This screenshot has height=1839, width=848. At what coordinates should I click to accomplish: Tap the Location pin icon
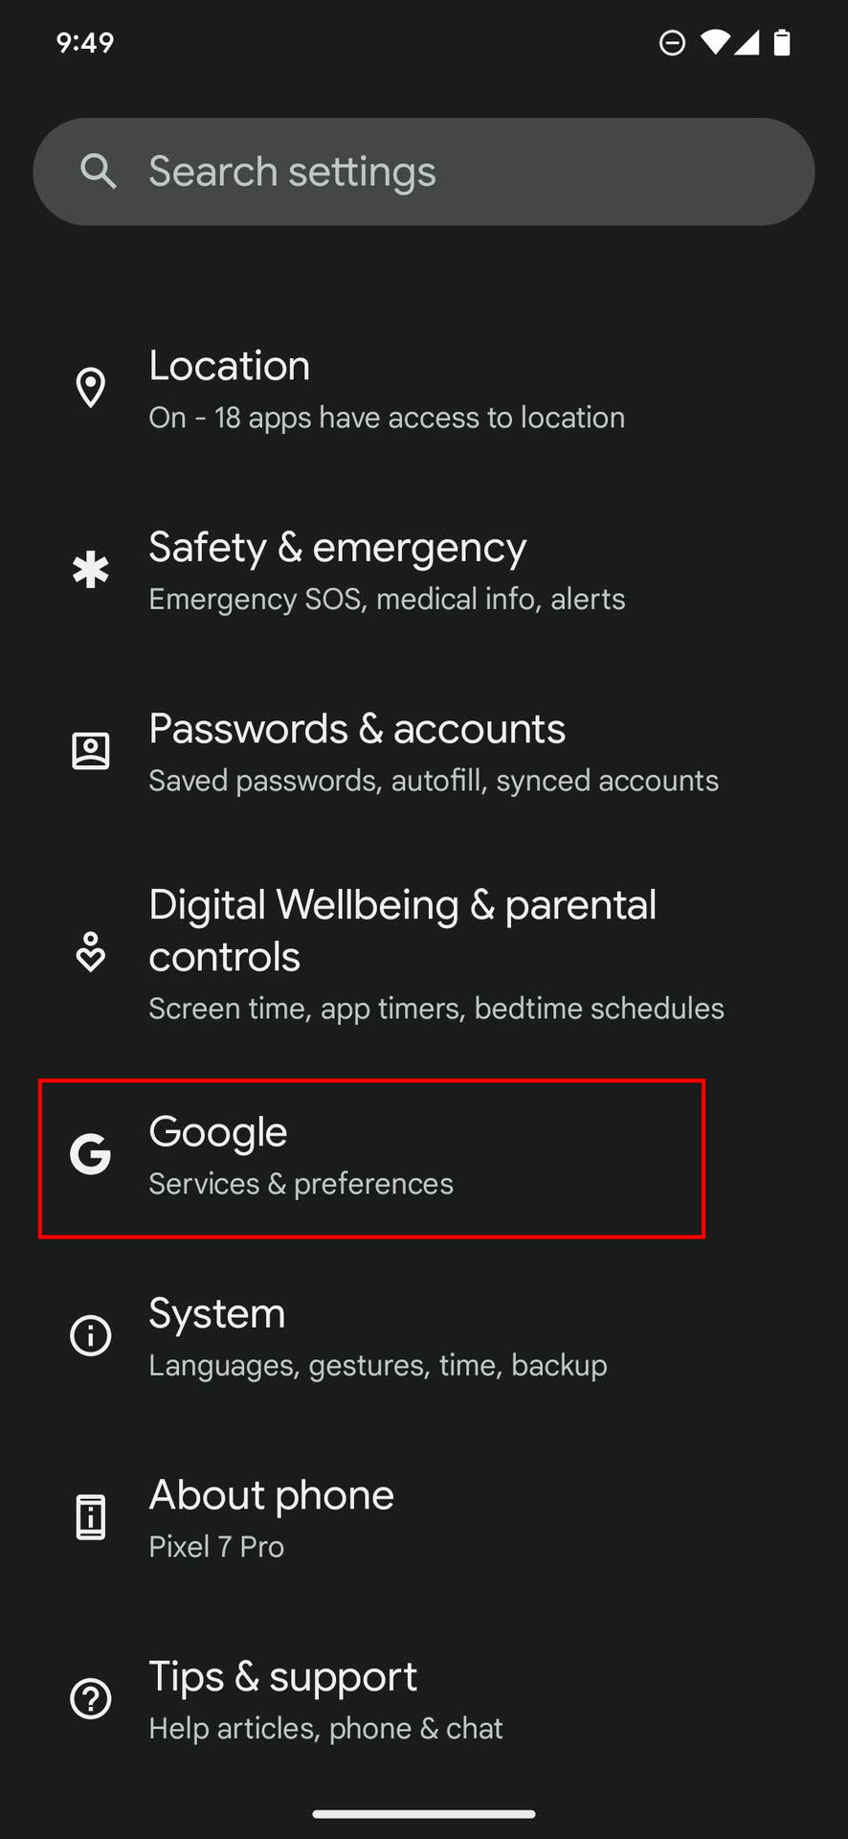(x=91, y=388)
